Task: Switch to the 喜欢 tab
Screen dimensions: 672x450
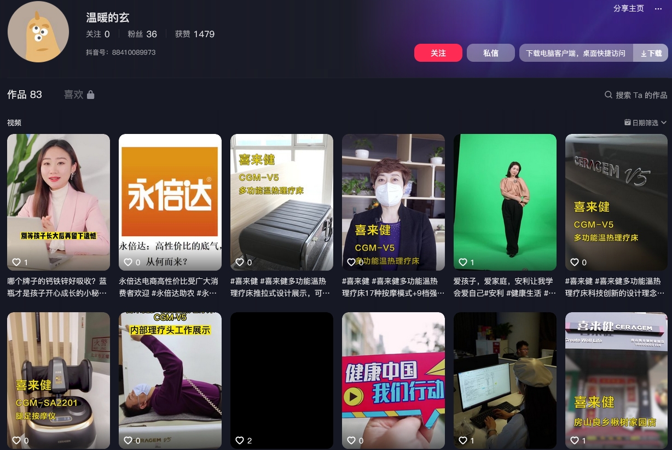Action: (x=79, y=95)
